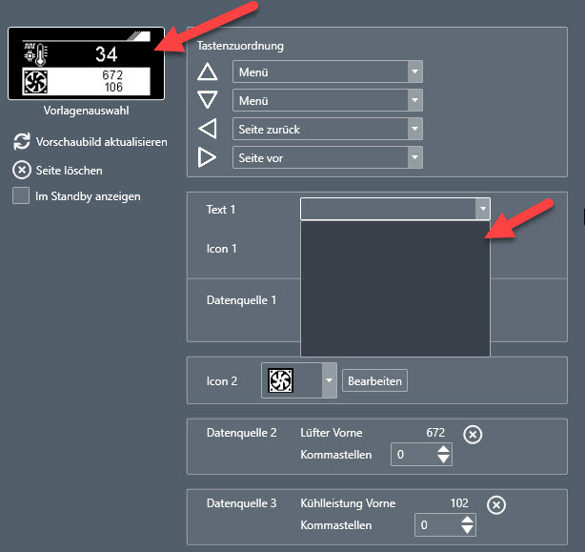Click the right triangle key icon

[x=208, y=157]
